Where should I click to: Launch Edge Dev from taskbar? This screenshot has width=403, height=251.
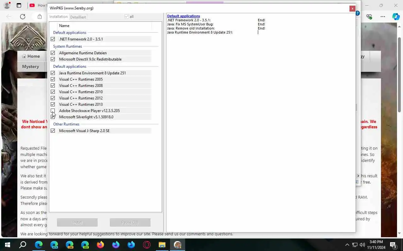click(85, 245)
